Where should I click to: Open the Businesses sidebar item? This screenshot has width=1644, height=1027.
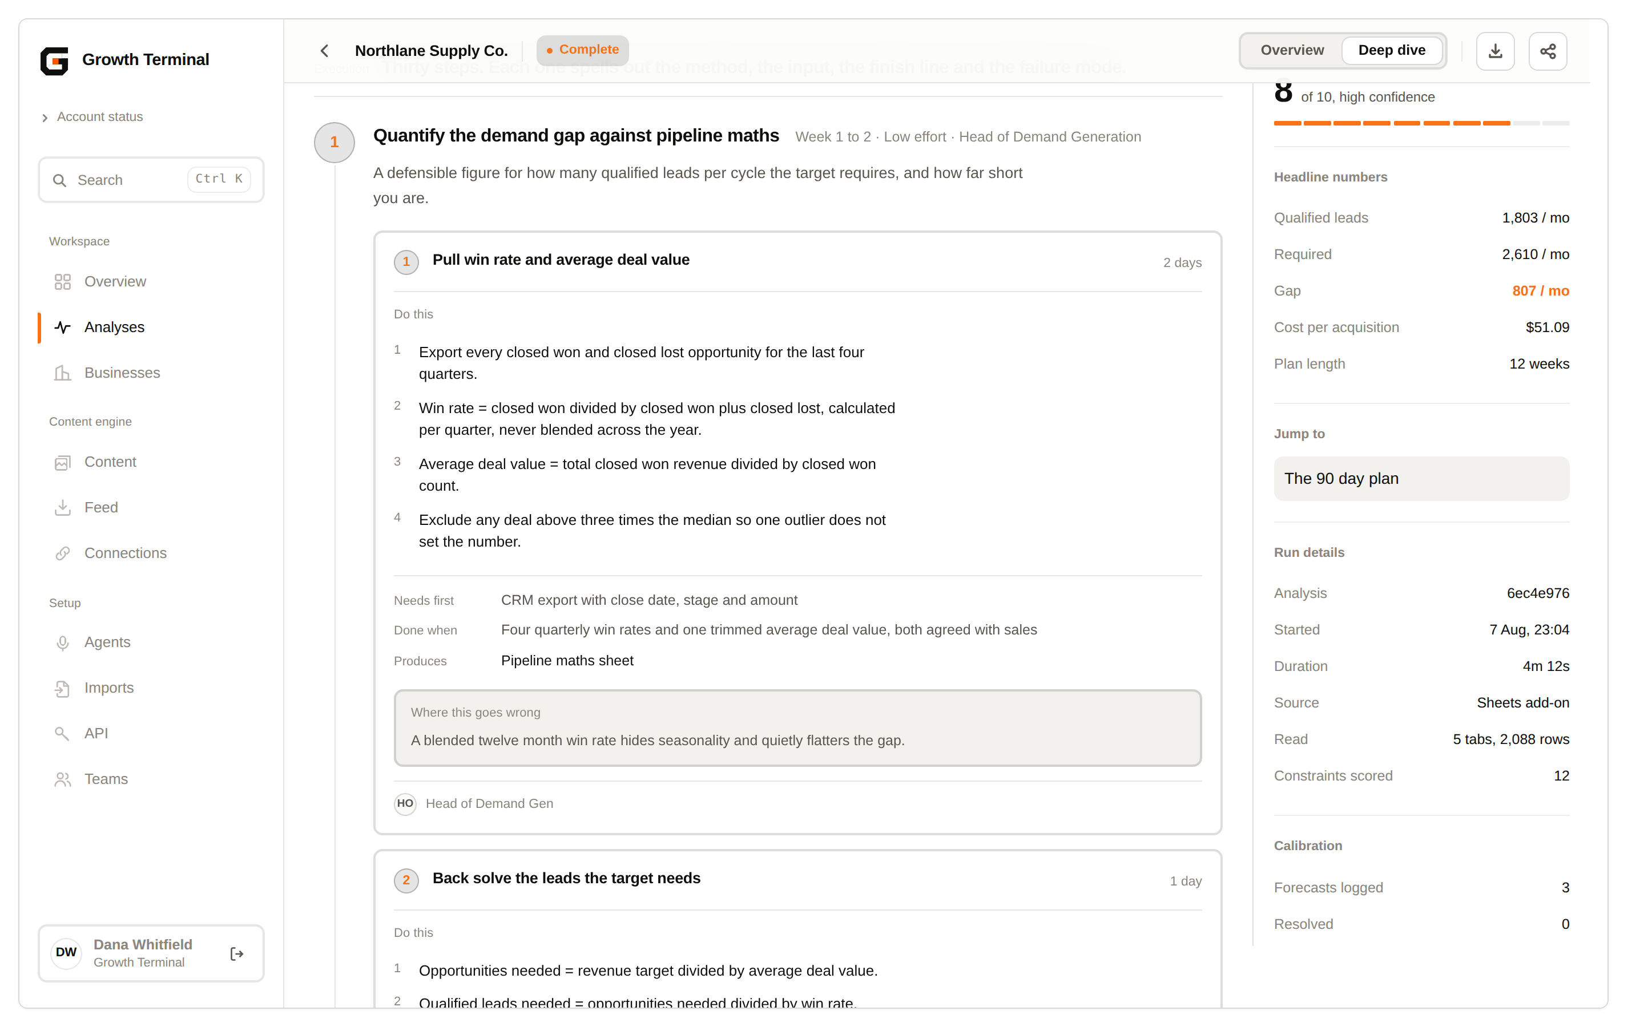pyautogui.click(x=151, y=373)
